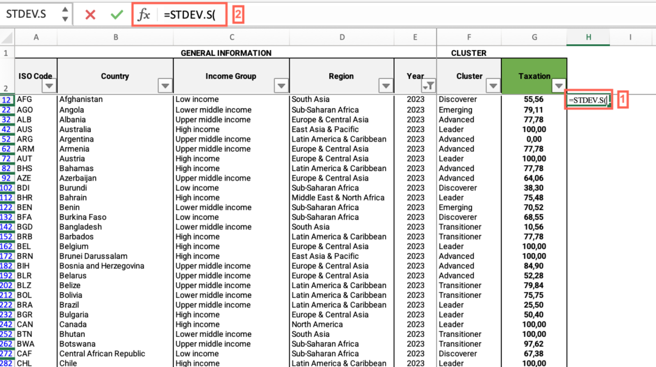Open the Taxation filter dropdown
Image resolution: width=656 pixels, height=367 pixels.
559,86
